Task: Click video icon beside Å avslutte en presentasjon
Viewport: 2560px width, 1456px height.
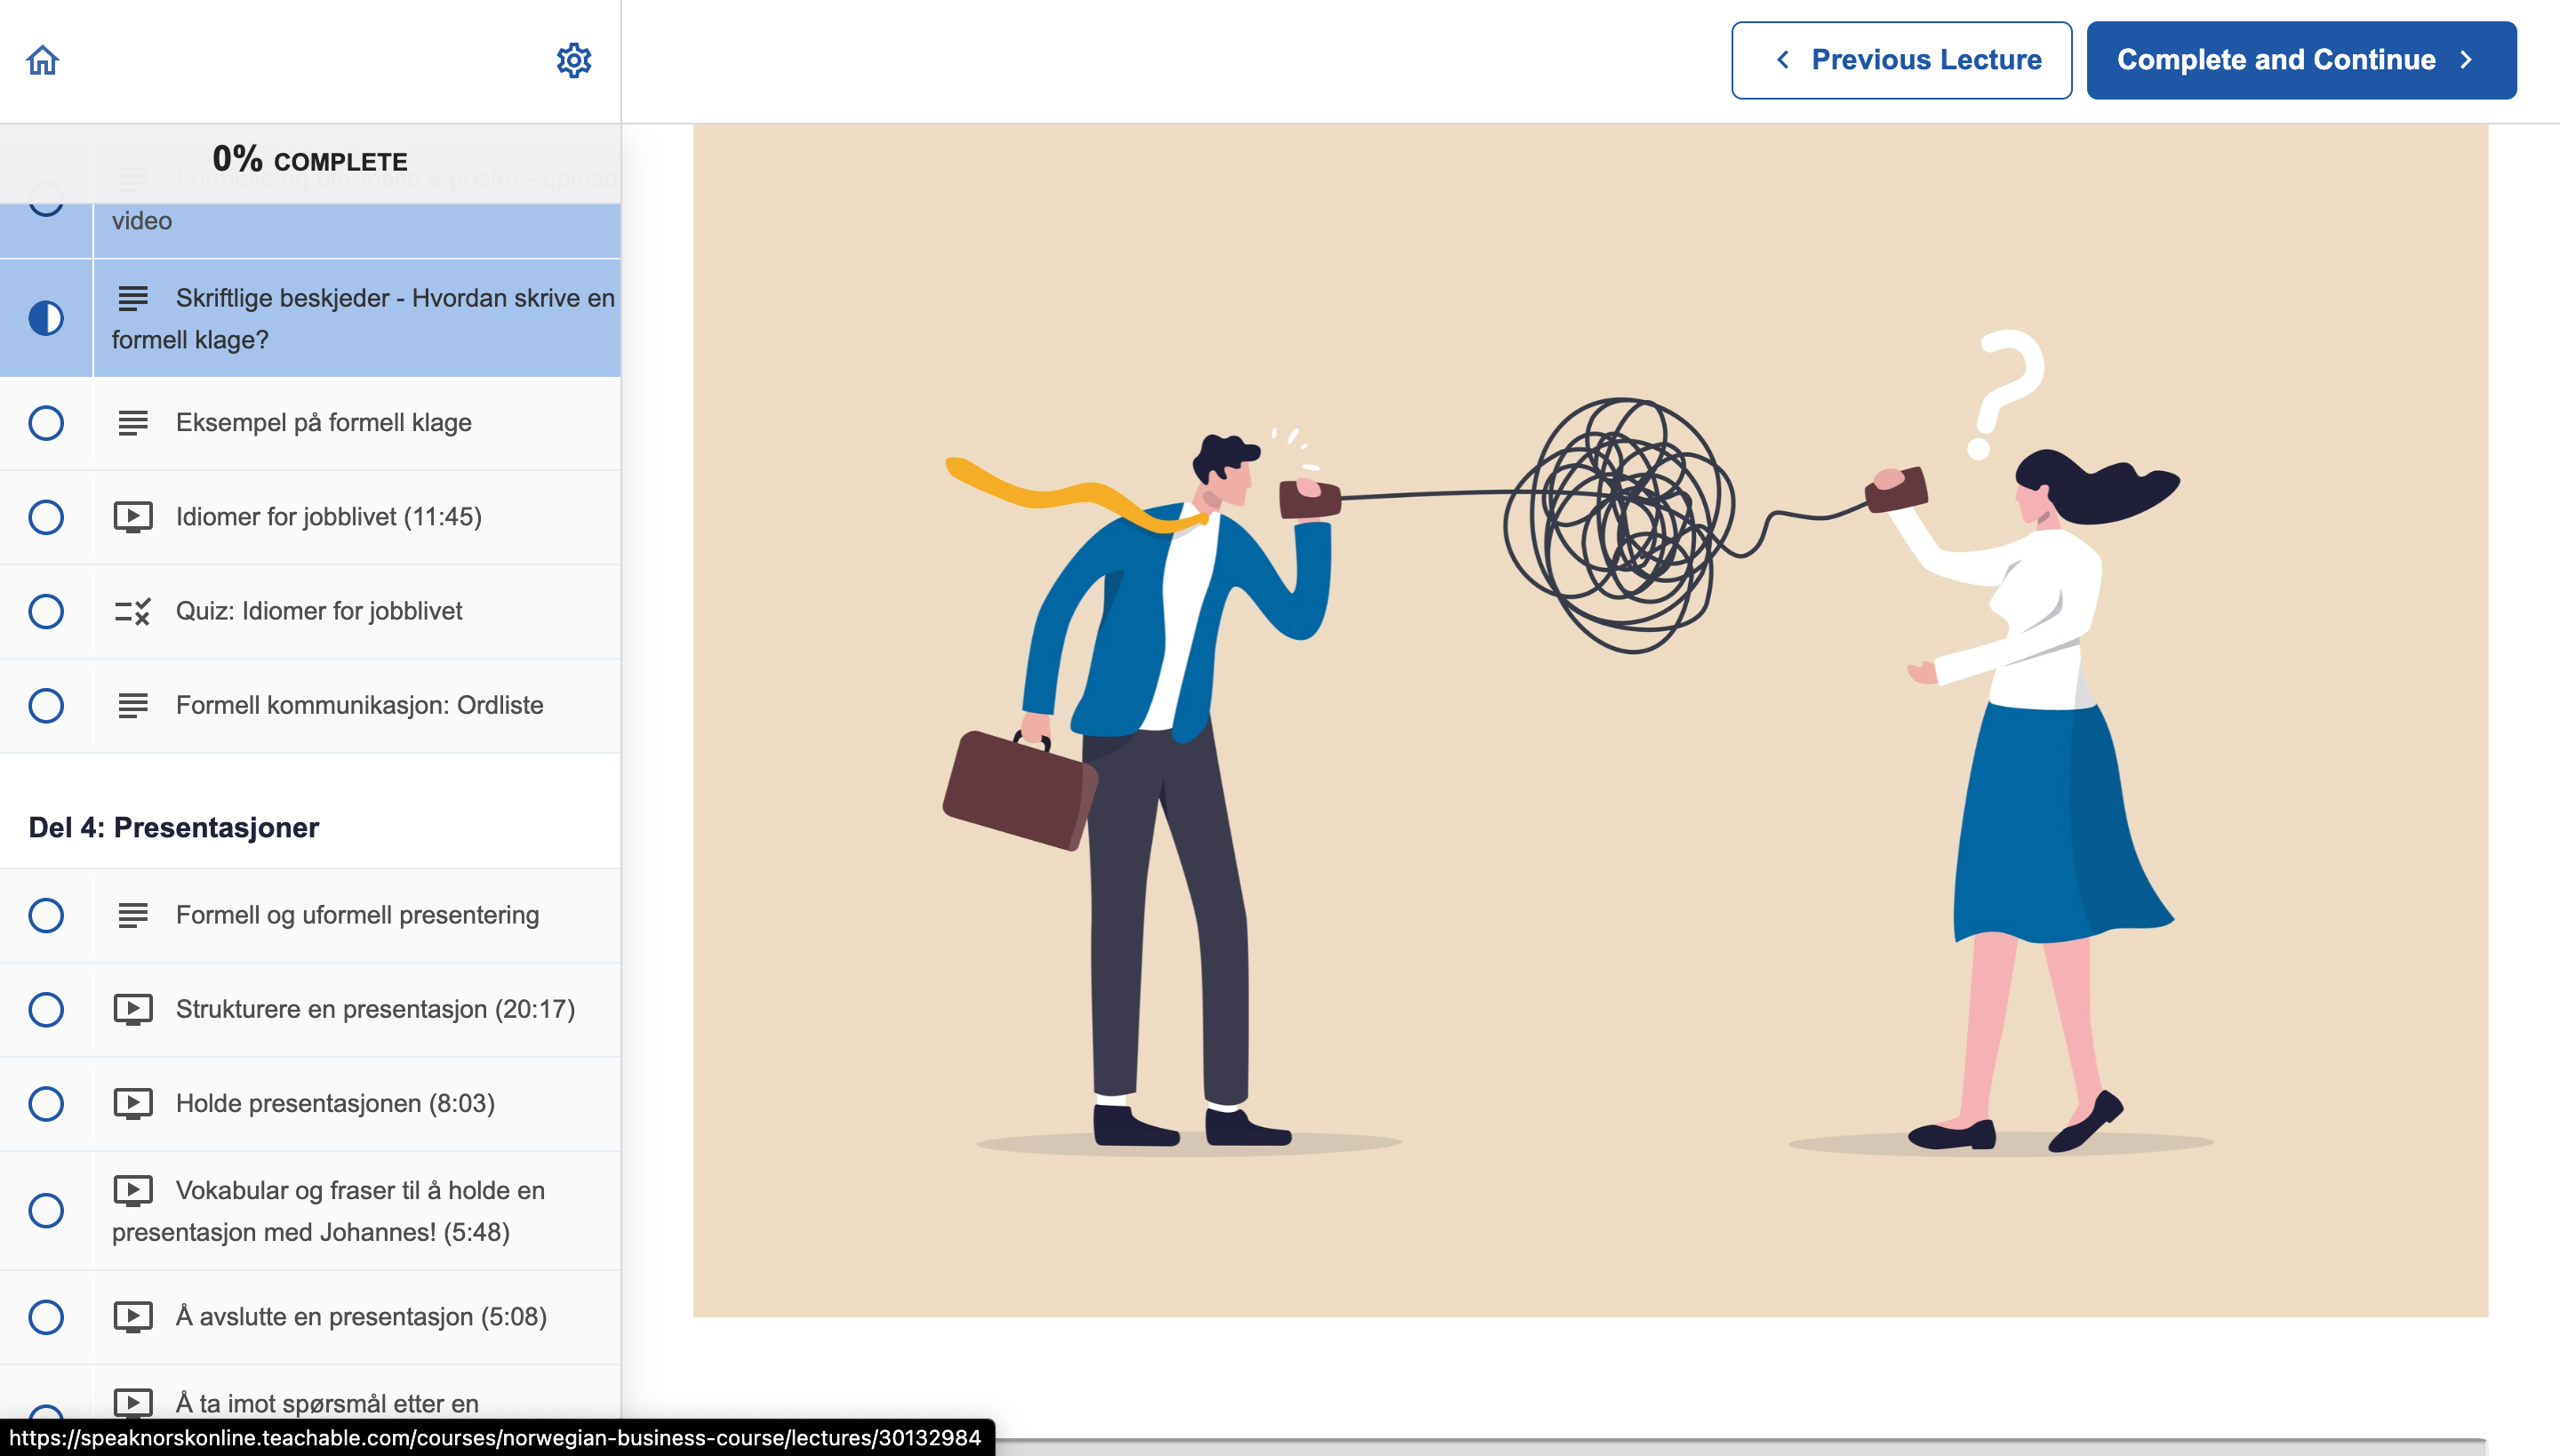Action: 133,1317
